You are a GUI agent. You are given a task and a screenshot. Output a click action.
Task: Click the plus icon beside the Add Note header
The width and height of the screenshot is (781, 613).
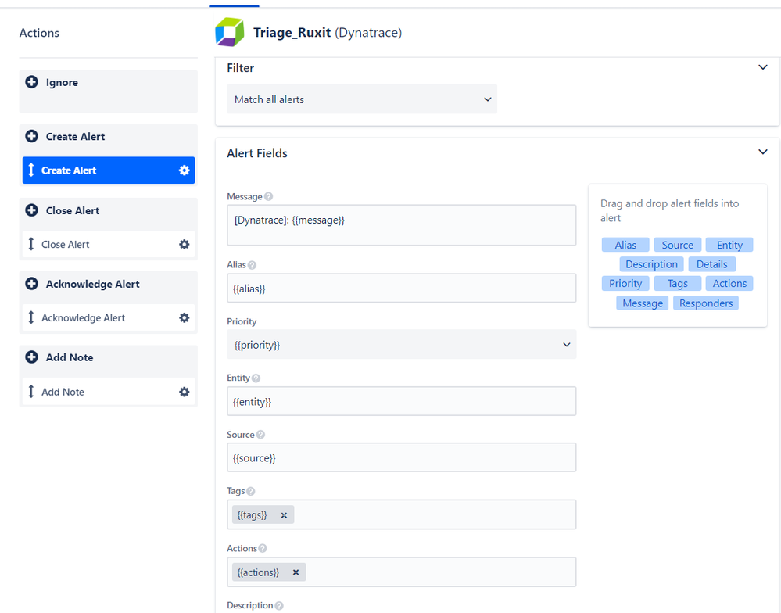pos(31,357)
